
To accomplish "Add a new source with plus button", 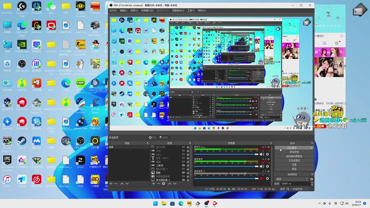I will coord(154,184).
